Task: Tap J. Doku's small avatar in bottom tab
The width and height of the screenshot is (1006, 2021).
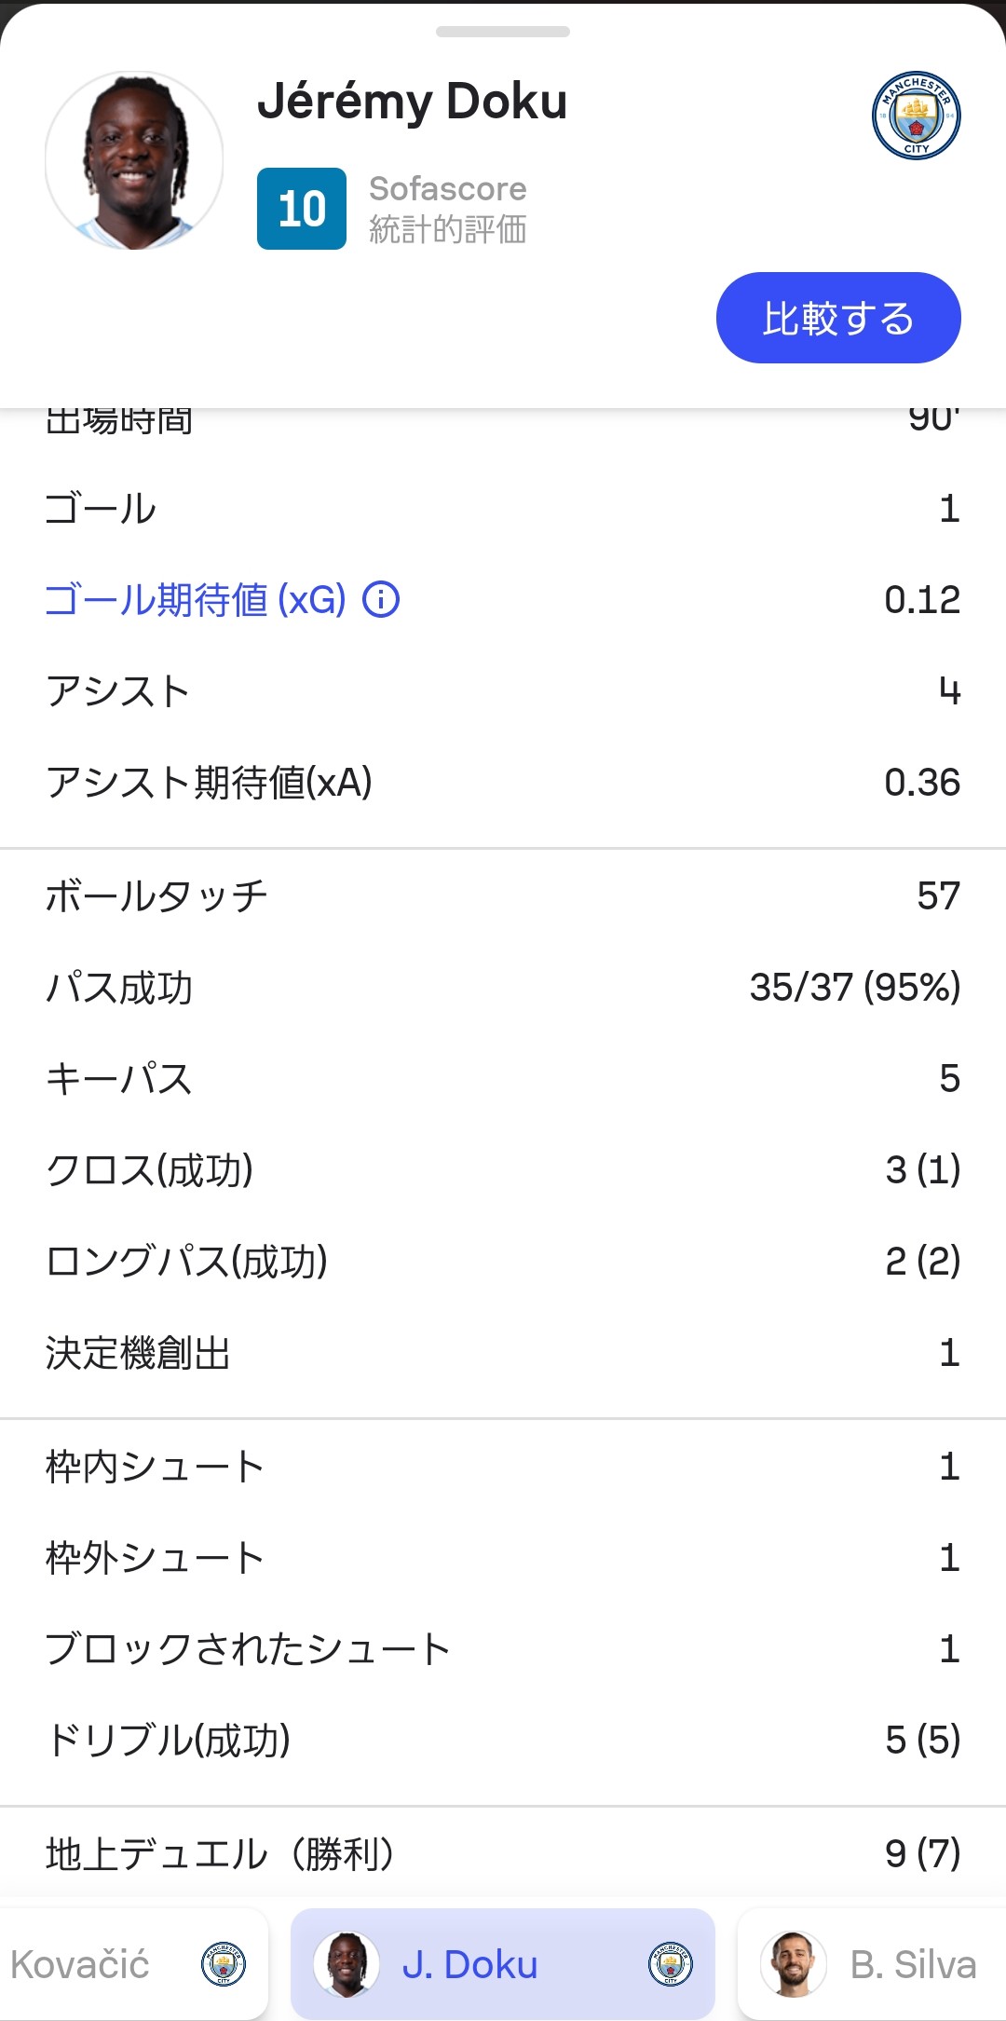Action: (346, 1964)
